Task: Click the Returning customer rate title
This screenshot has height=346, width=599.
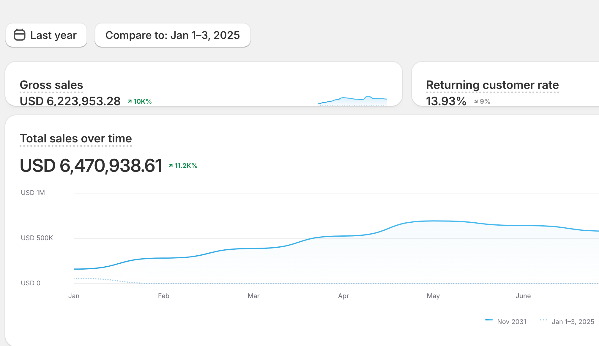Action: coord(492,85)
